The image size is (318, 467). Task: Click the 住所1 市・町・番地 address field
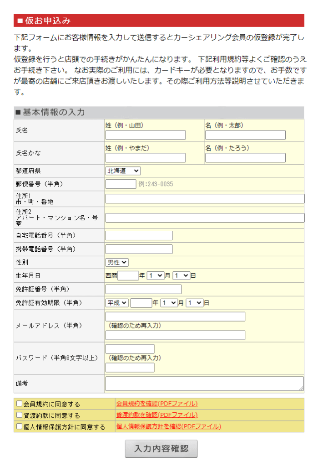(205, 199)
